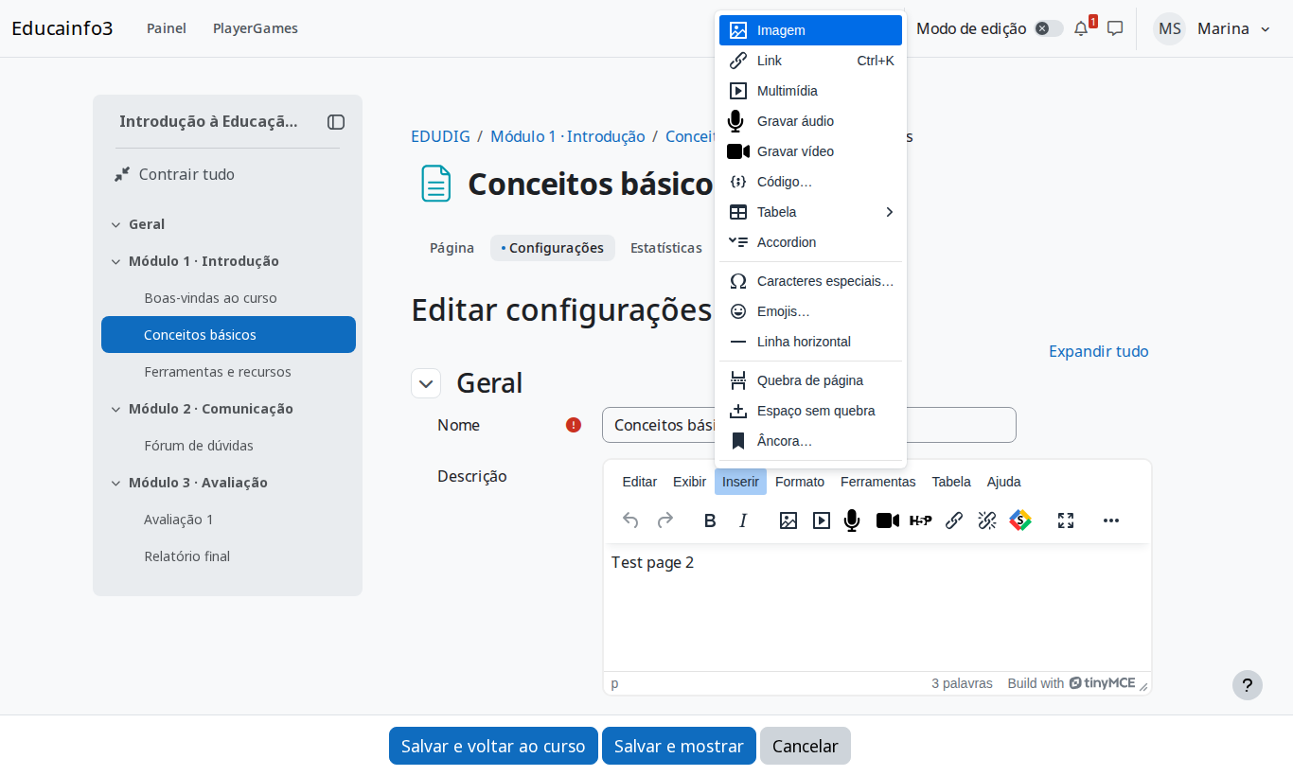Viewport: 1293px width, 776px height.
Task: Click the colorful S plugin toolbar icon
Action: [1020, 520]
